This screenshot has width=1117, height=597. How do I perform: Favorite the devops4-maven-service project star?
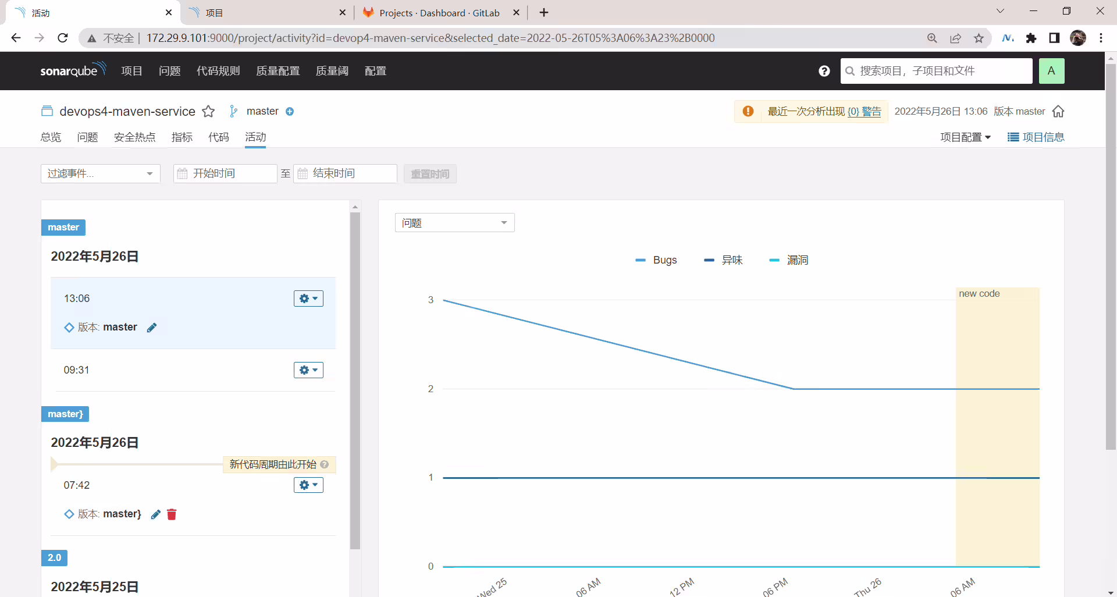click(x=208, y=111)
